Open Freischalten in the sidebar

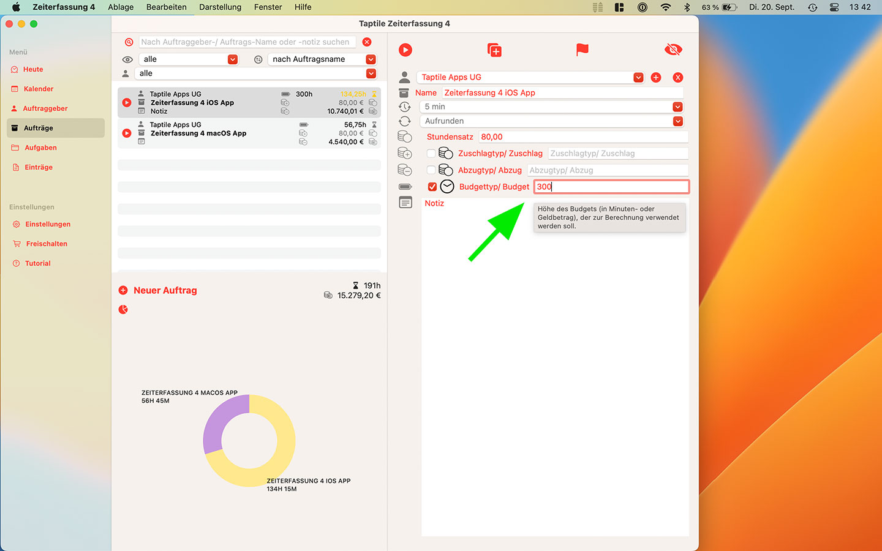click(x=47, y=244)
